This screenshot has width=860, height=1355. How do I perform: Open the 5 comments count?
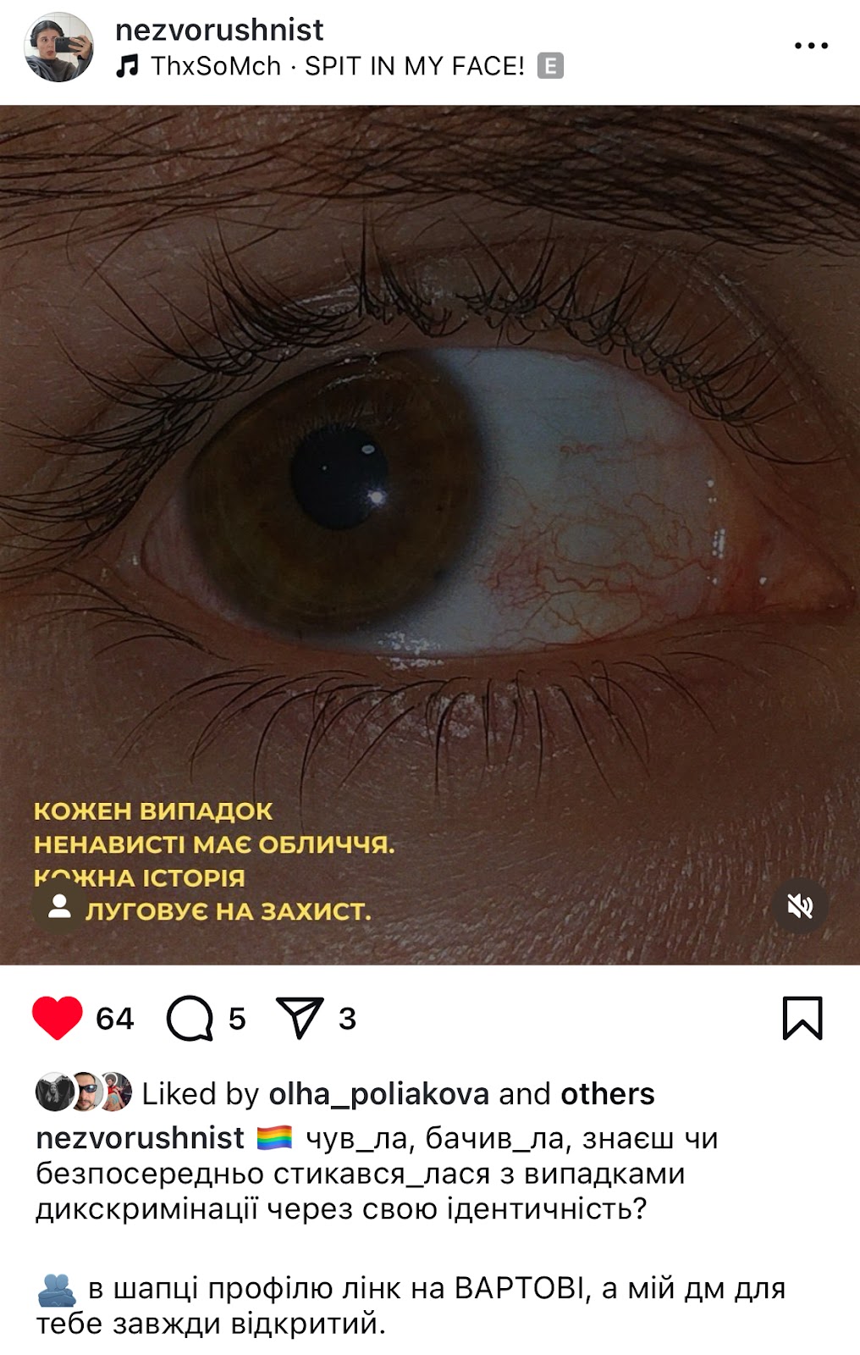pos(237,1018)
